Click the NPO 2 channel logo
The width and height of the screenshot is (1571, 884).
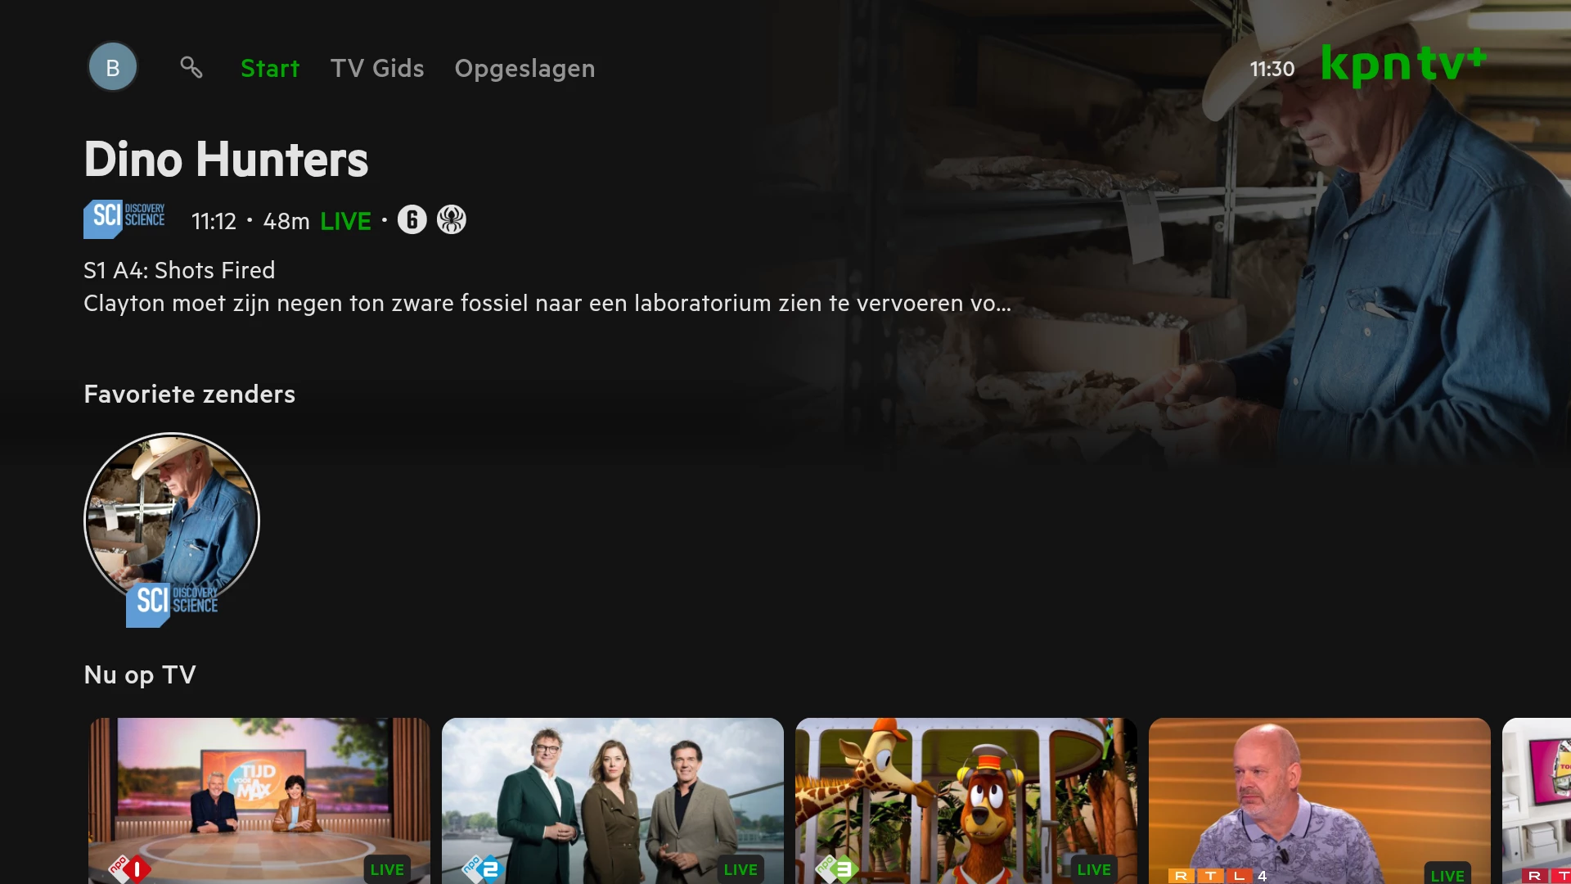click(x=483, y=869)
